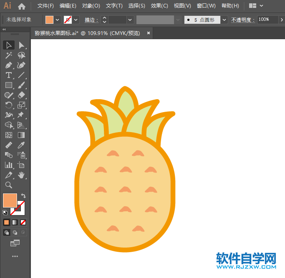Open the 对象(O) menu
The height and width of the screenshot is (278, 285).
tap(91, 6)
